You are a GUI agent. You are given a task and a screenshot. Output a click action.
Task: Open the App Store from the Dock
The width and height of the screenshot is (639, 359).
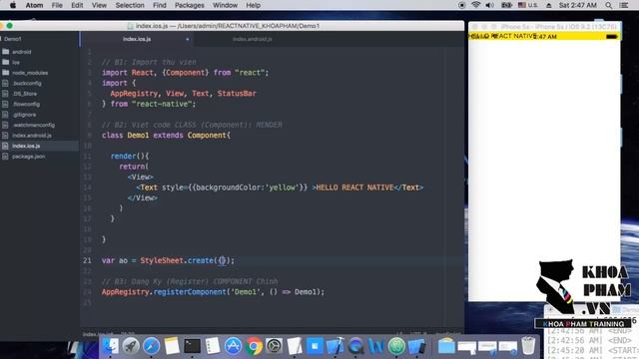pos(233,346)
